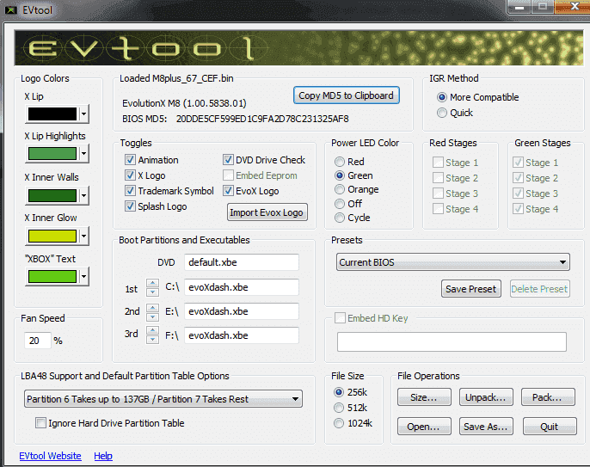Click the black X Lip color swatch
The width and height of the screenshot is (590, 467).
[x=52, y=114]
